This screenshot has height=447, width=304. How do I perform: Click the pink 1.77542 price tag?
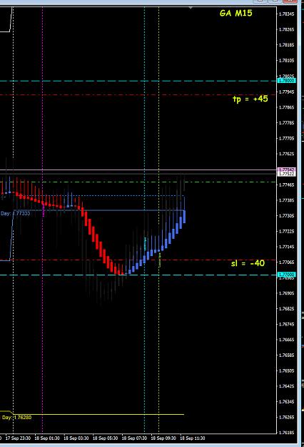coord(287,170)
